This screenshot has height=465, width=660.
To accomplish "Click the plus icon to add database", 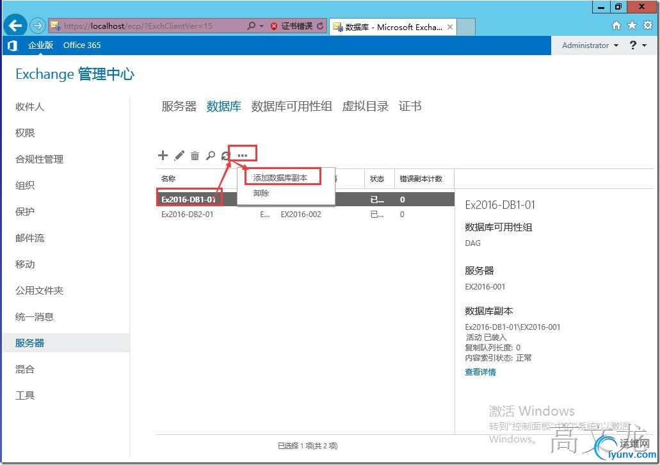I will click(163, 156).
